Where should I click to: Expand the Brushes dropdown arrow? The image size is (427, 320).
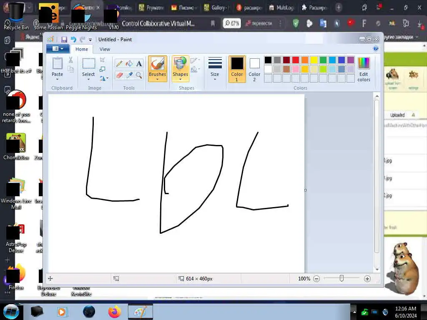(157, 79)
